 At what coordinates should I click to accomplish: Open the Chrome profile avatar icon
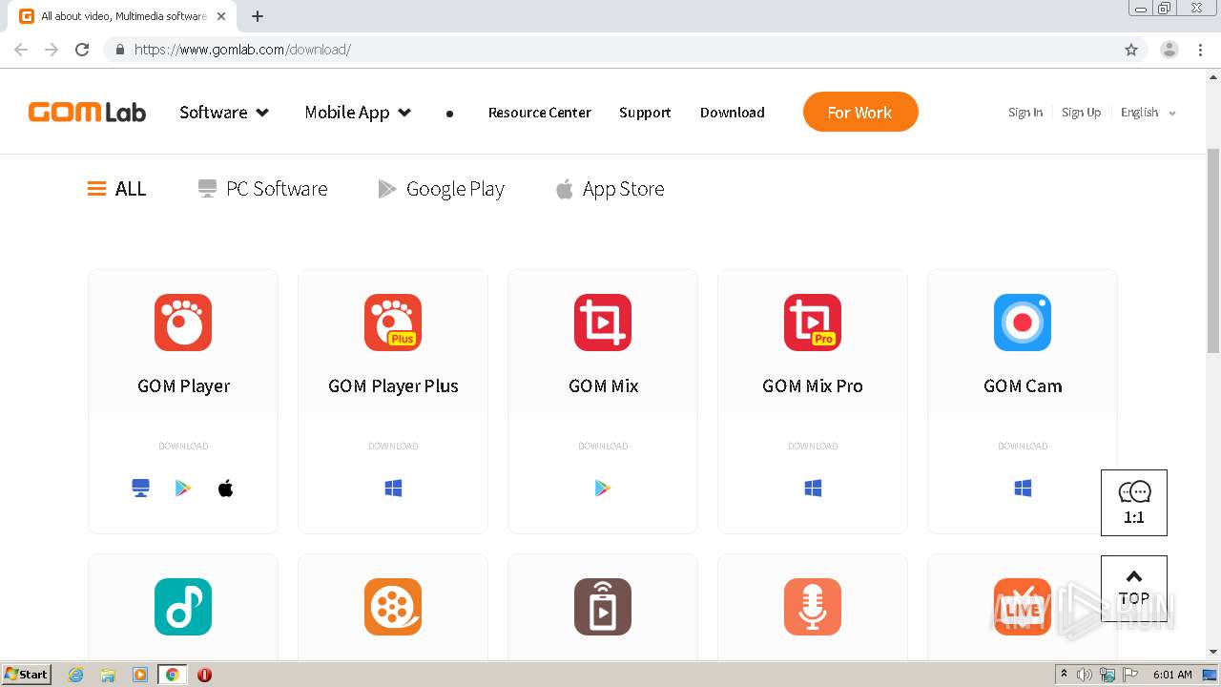click(x=1169, y=50)
